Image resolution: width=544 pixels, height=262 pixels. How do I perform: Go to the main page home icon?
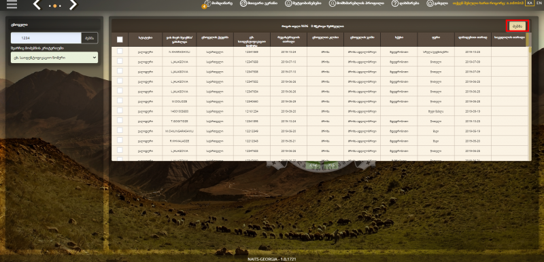point(243,3)
